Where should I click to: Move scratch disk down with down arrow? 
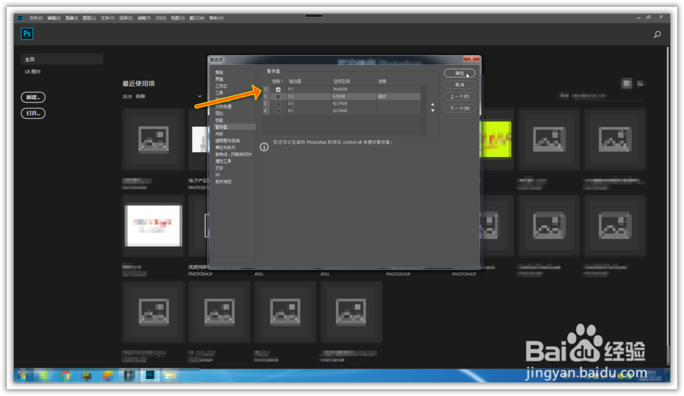[x=432, y=111]
